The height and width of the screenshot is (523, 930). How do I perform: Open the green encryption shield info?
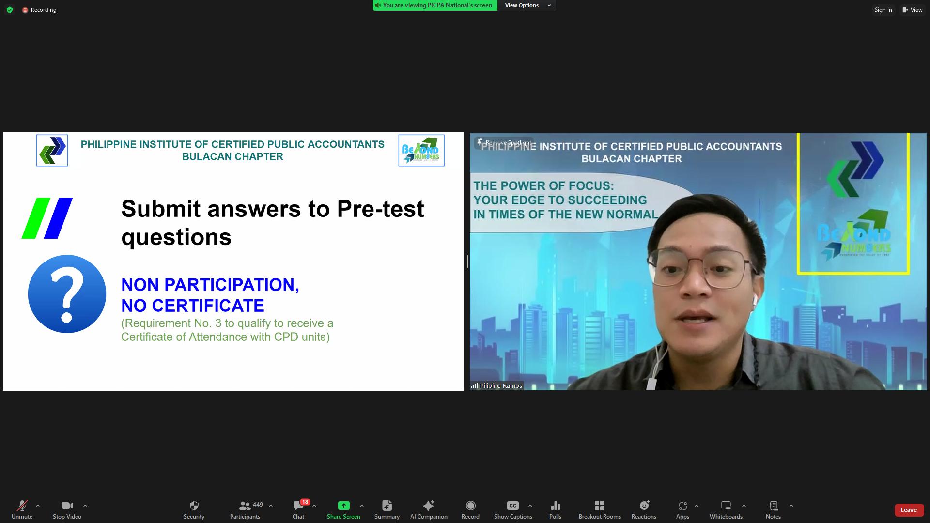click(9, 10)
